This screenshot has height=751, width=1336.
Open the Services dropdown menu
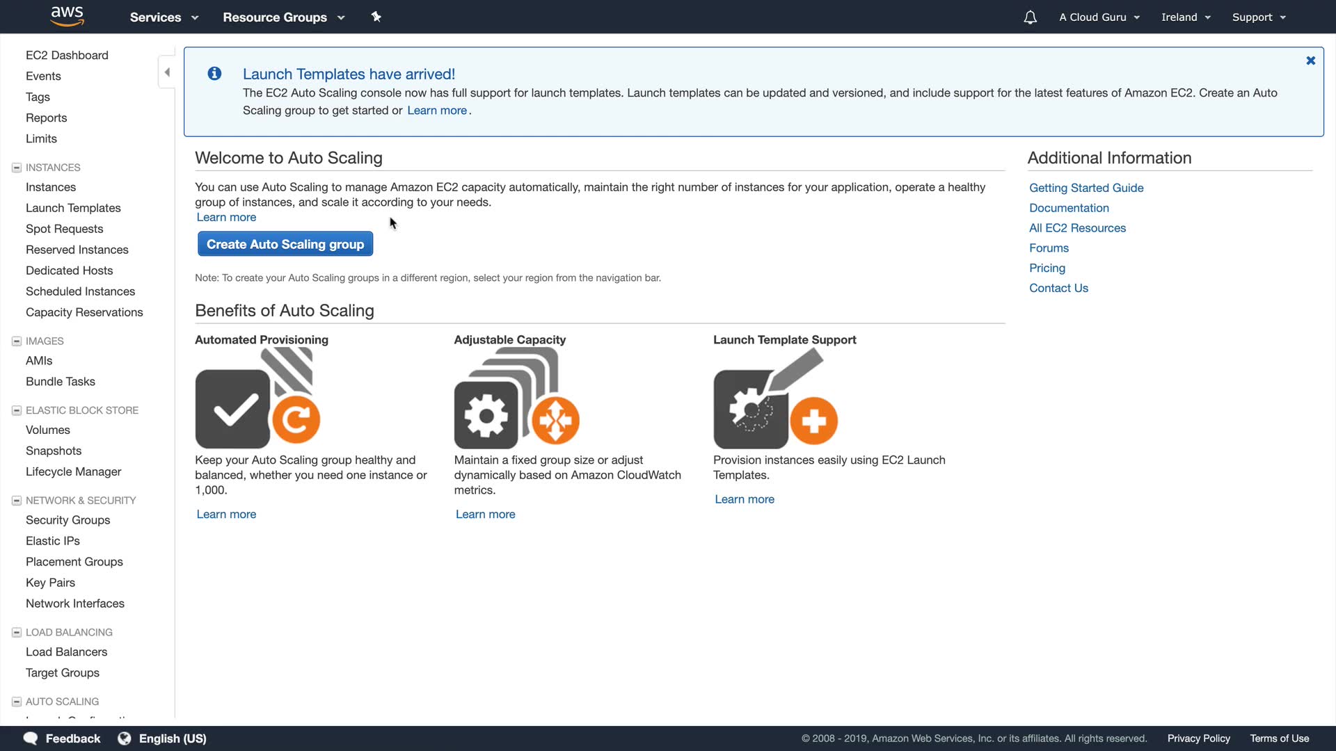[164, 17]
